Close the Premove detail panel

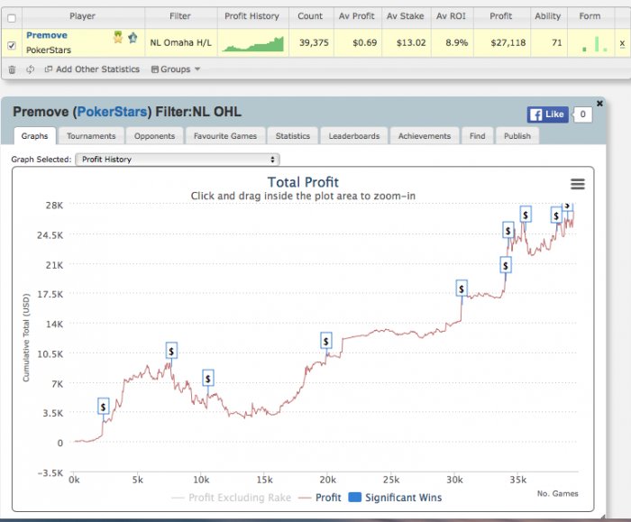click(599, 104)
